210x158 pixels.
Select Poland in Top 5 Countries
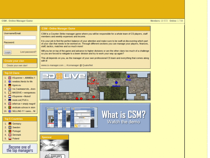point(16,139)
